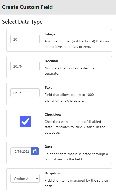This screenshot has width=116, height=194.
Task: Click the 'Calendar data' description text
Action: click(76, 157)
